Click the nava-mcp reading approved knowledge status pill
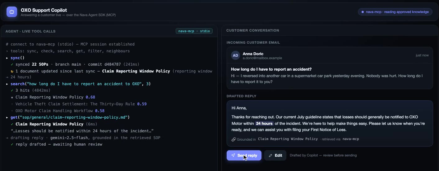This screenshot has width=439, height=171. pos(395,12)
